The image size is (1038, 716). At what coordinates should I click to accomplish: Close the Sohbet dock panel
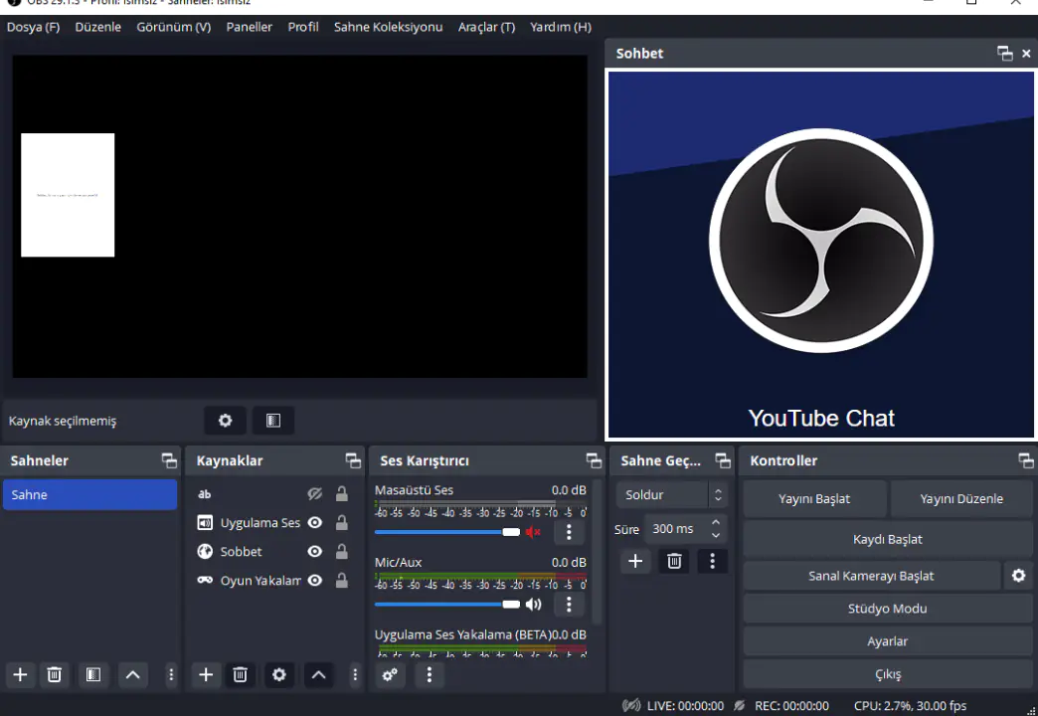[x=1026, y=54]
